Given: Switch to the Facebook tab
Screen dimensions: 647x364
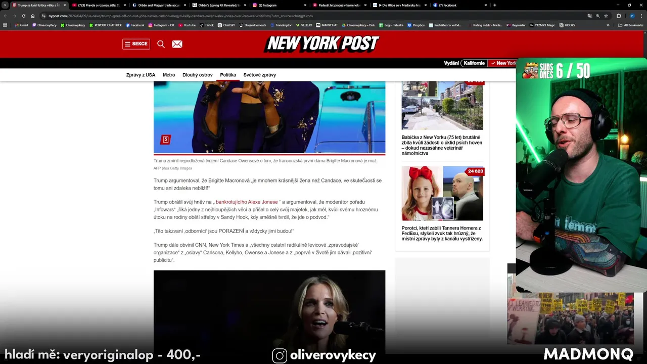Looking at the screenshot, I should (x=459, y=5).
